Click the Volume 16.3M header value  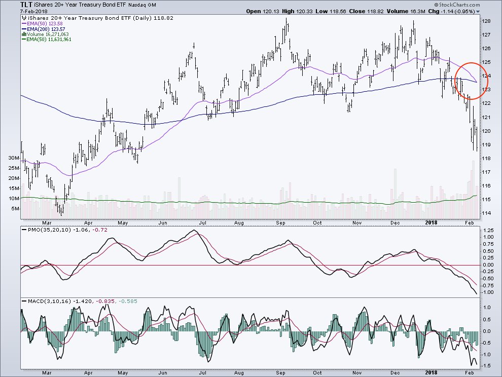coord(406,11)
